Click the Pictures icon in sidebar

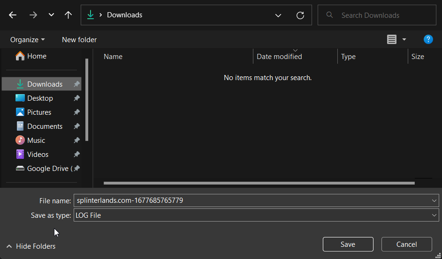point(20,112)
